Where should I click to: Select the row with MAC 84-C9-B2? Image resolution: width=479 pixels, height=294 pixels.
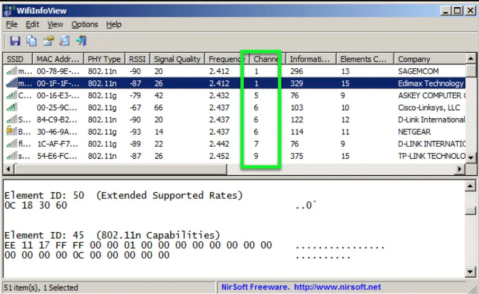[234, 120]
